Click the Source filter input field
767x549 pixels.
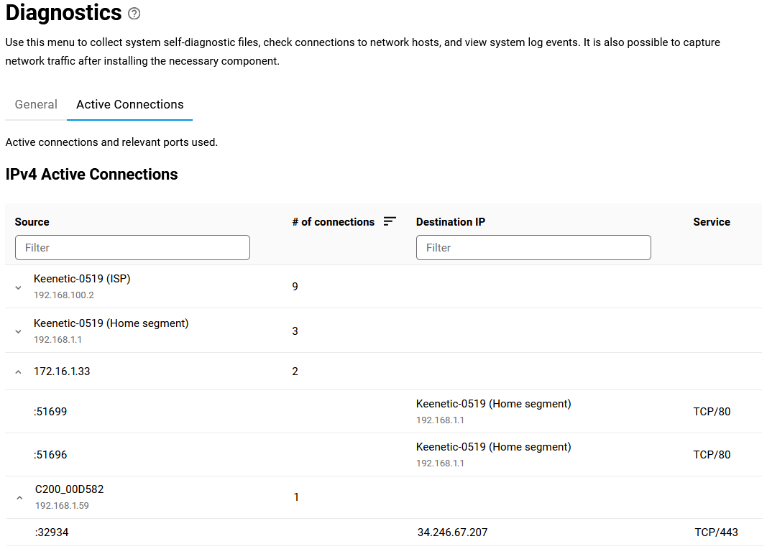(x=132, y=247)
